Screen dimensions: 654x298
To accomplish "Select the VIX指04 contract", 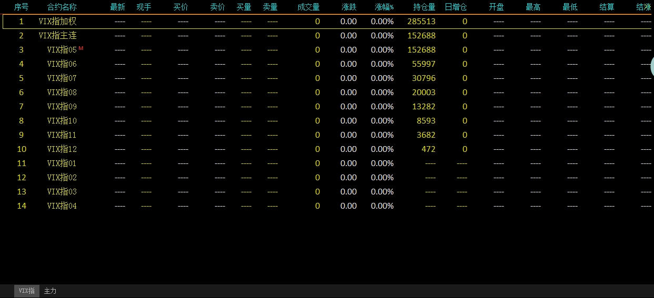I will [62, 206].
